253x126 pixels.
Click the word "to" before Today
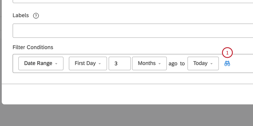click(182, 64)
